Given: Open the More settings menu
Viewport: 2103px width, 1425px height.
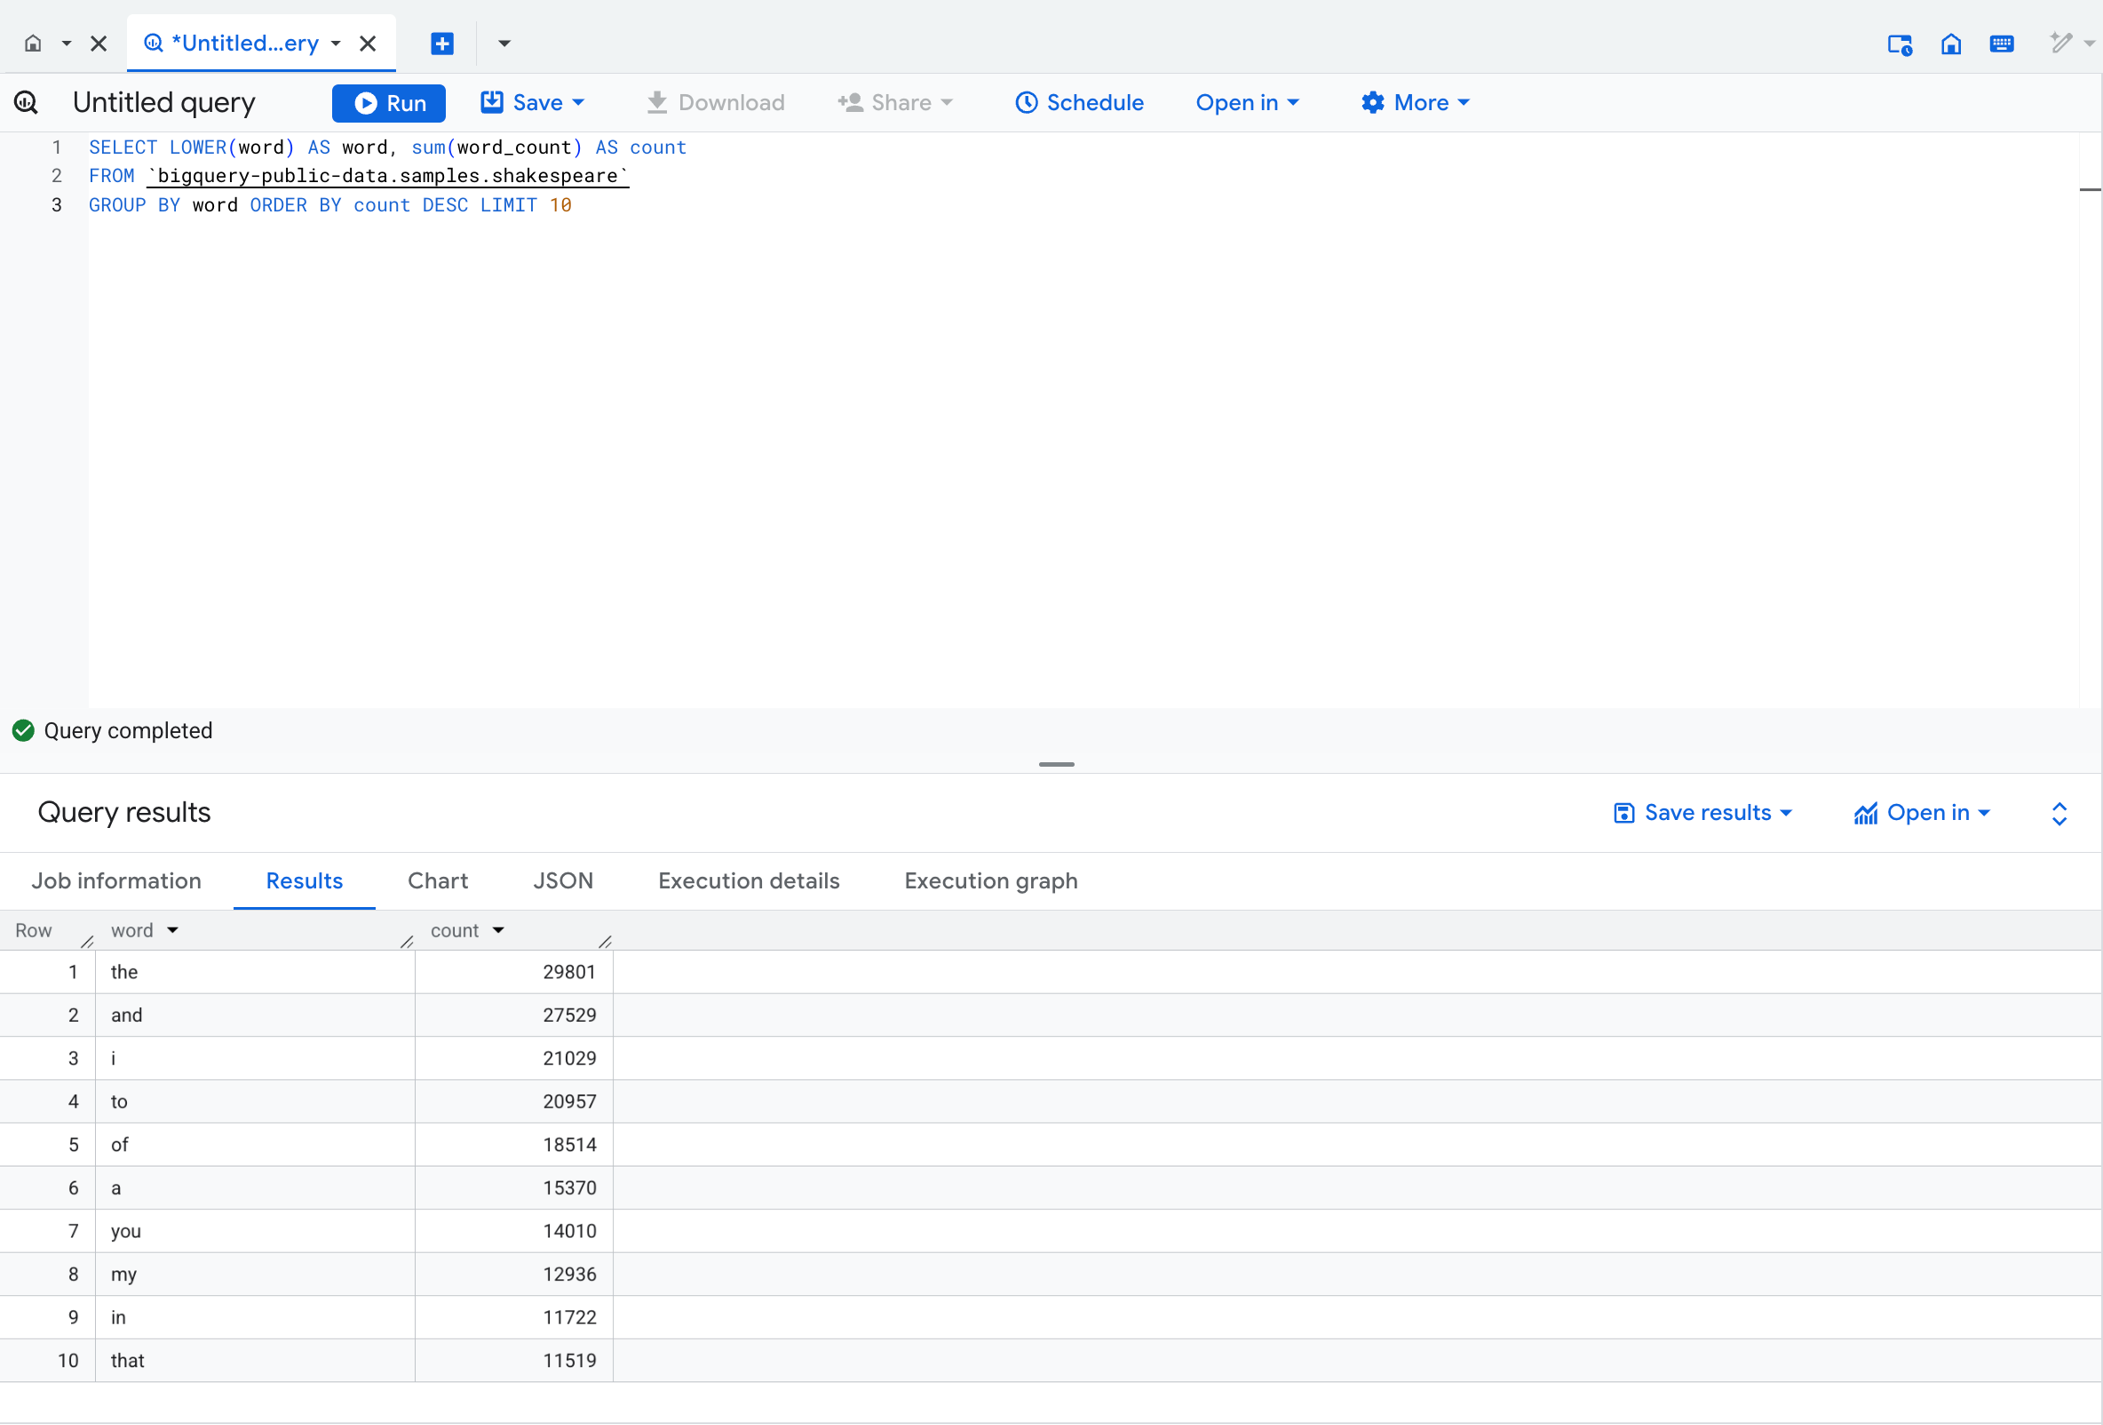Looking at the screenshot, I should 1416,102.
